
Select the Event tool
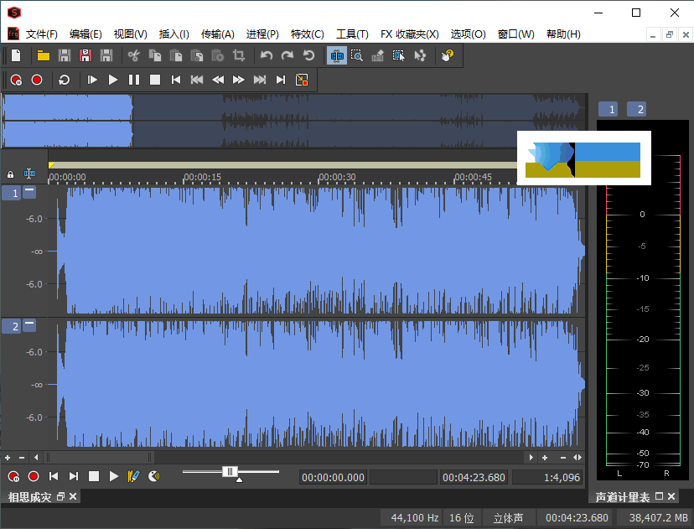(398, 55)
